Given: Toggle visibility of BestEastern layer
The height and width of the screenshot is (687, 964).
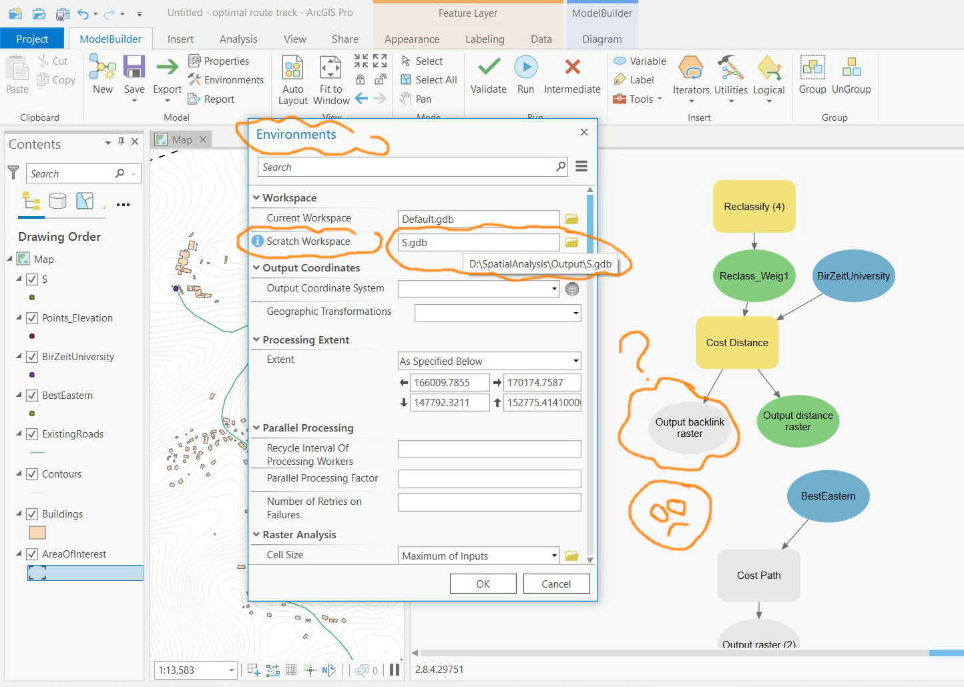Looking at the screenshot, I should click(x=31, y=396).
